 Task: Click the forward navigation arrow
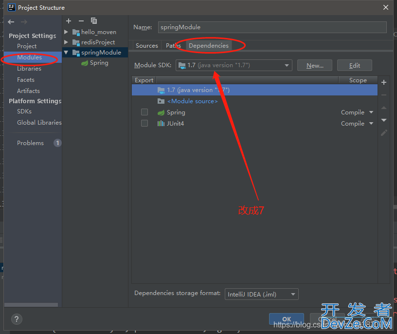point(24,22)
